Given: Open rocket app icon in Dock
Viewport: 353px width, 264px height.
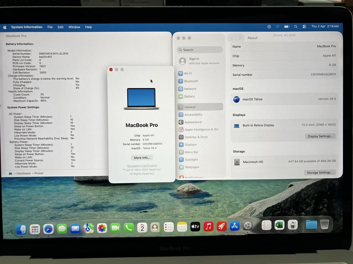Looking at the screenshot, I should [222, 226].
